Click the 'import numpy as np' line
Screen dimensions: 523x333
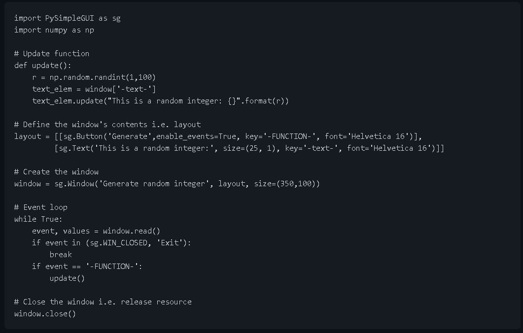pos(54,30)
